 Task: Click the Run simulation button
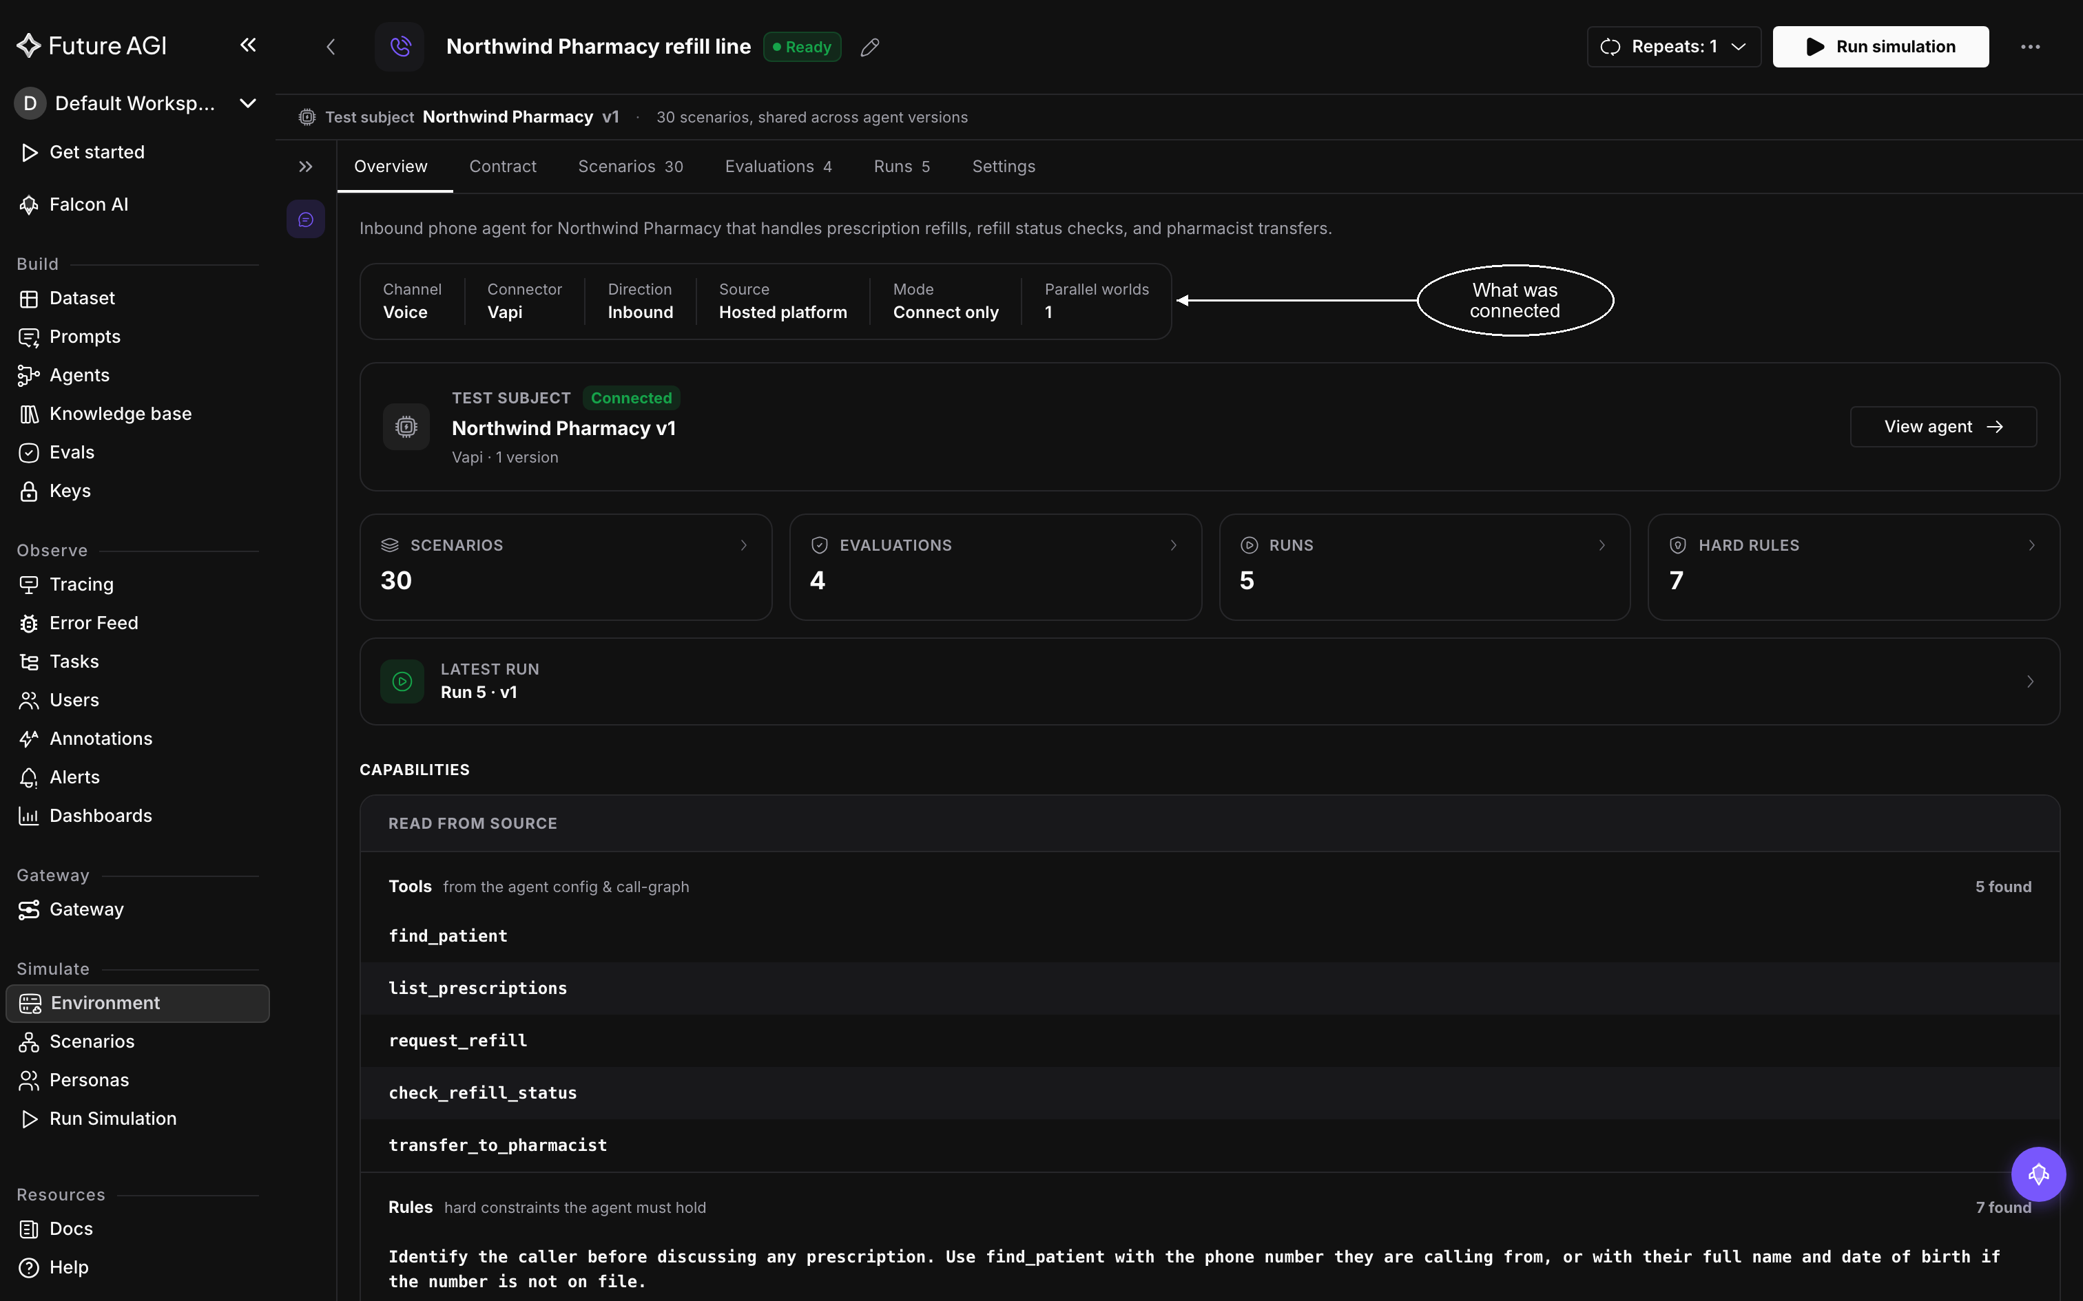tap(1880, 47)
